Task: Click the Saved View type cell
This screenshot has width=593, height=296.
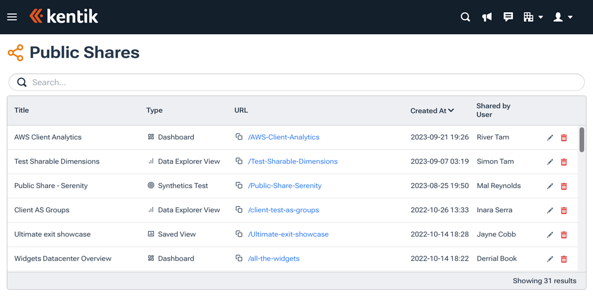Action: [x=171, y=234]
